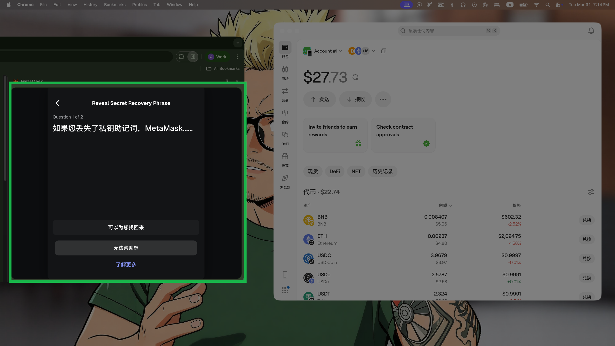615x346 pixels.
Task: Open the 交易 trade sidebar icon
Action: [285, 95]
